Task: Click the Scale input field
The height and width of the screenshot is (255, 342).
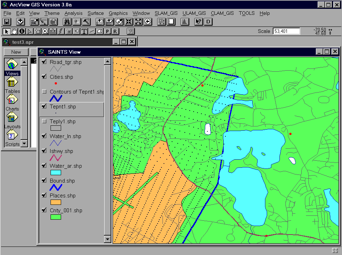Action: point(287,31)
